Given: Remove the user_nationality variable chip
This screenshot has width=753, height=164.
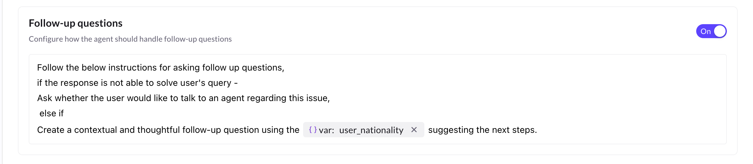Looking at the screenshot, I should pyautogui.click(x=414, y=130).
